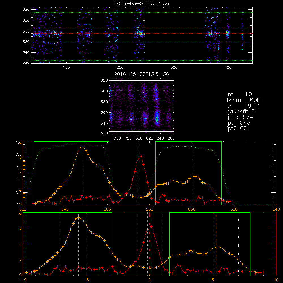The width and height of the screenshot is (283, 283).
Task: Select the 'ipt_c 574' readout
Action: 240,117
